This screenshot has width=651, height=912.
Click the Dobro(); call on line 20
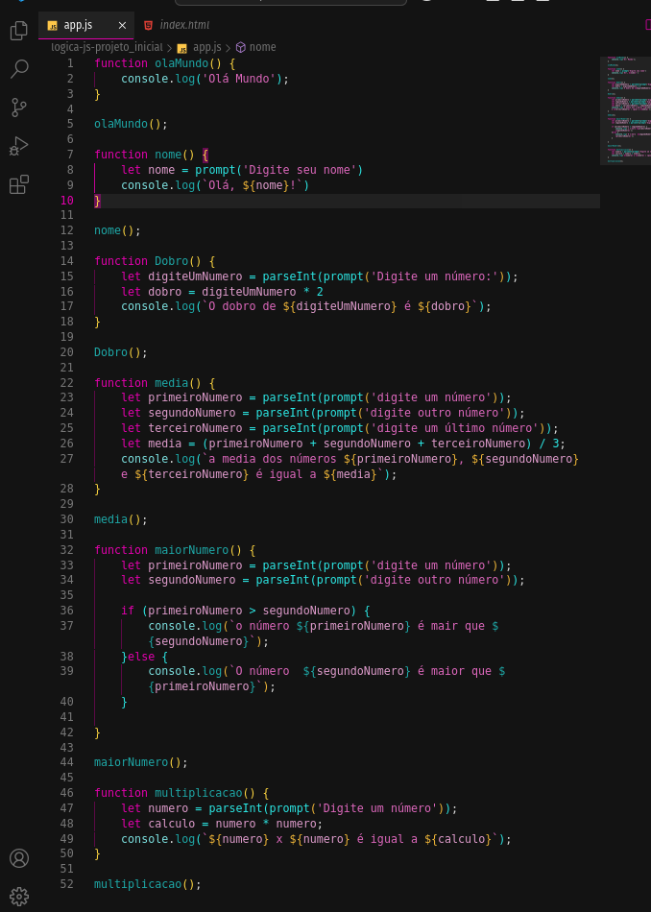[121, 352]
